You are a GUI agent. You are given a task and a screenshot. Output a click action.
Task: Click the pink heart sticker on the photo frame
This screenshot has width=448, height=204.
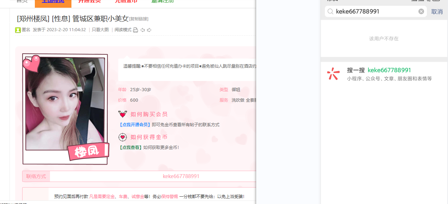[x=31, y=64]
